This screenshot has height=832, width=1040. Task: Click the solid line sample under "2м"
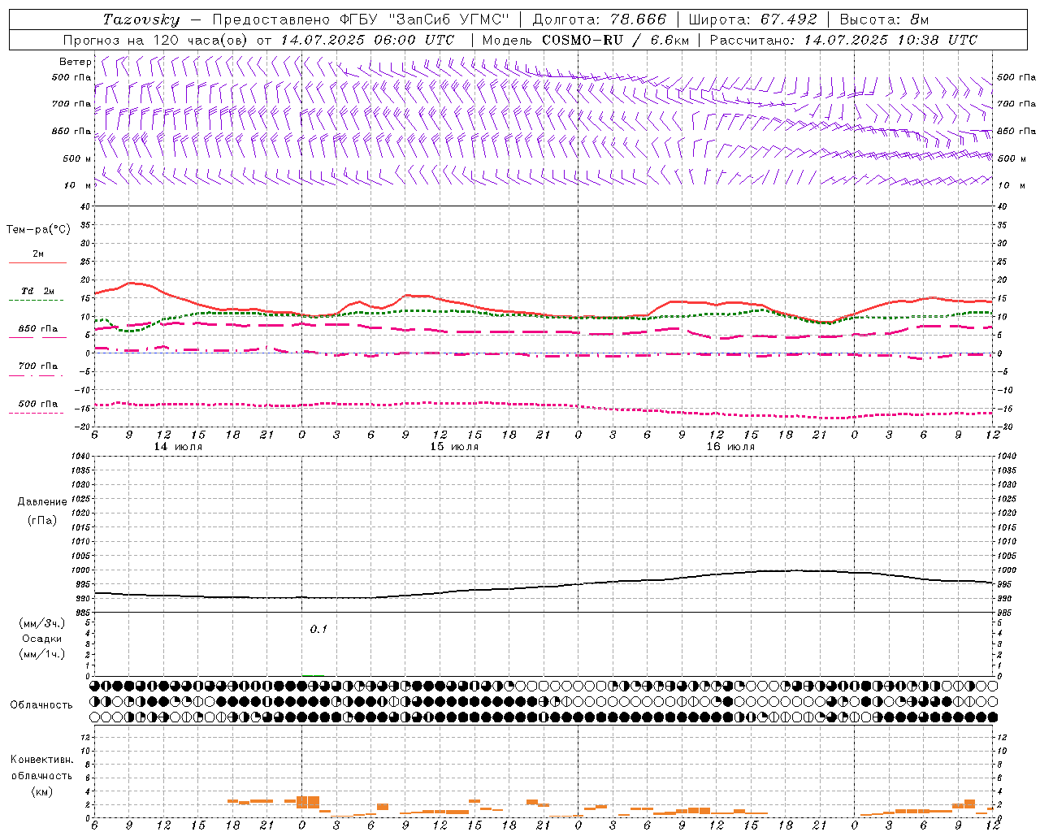[37, 263]
